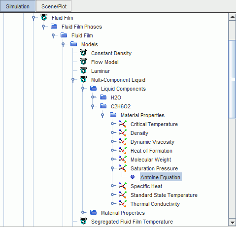Collapse the Multi-Component Liquid node
The image size is (236, 227).
[x=73, y=79]
